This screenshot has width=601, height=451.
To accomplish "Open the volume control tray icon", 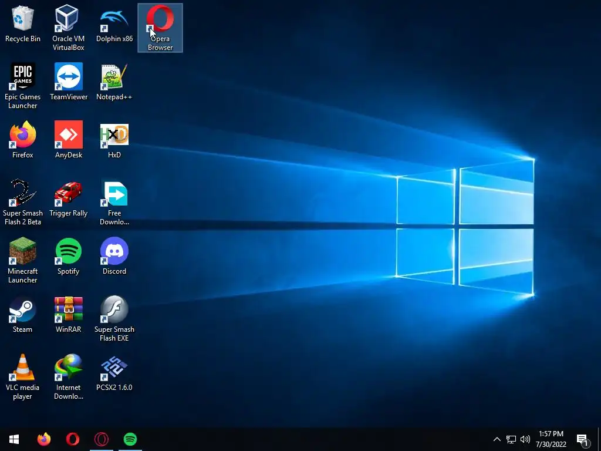I will pyautogui.click(x=525, y=439).
